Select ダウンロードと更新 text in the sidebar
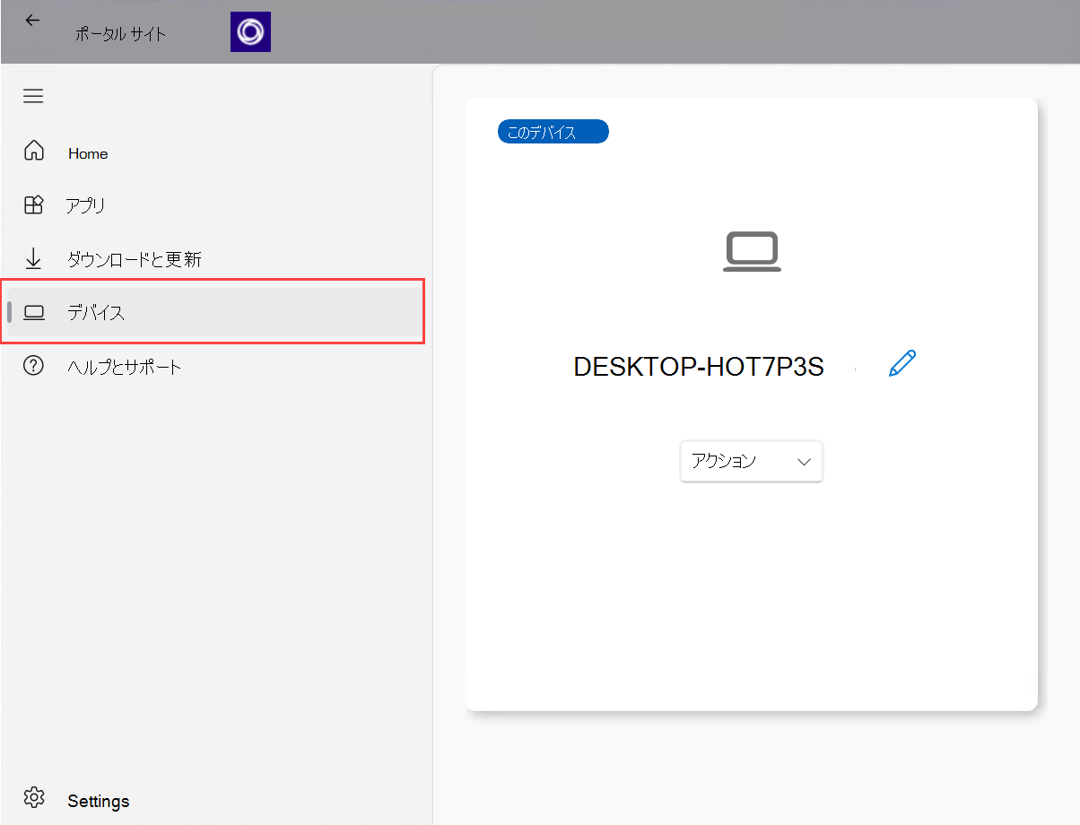The image size is (1080, 825). pyautogui.click(x=135, y=260)
